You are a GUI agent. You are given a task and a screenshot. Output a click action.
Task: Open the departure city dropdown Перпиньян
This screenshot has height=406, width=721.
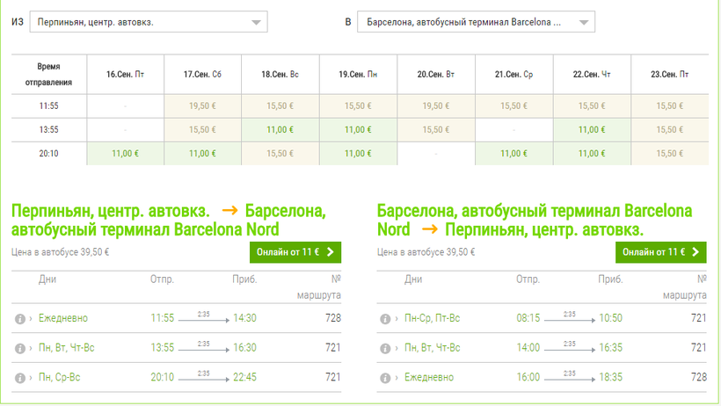point(148,22)
